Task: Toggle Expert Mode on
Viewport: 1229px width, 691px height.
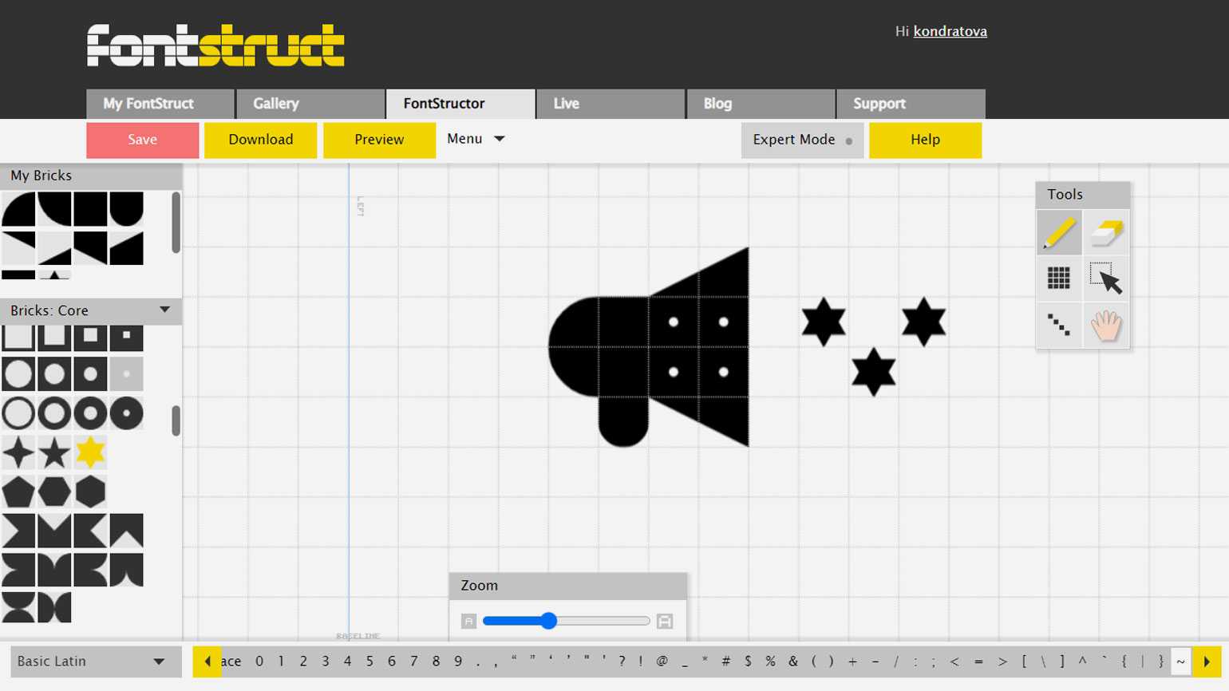Action: (x=802, y=140)
